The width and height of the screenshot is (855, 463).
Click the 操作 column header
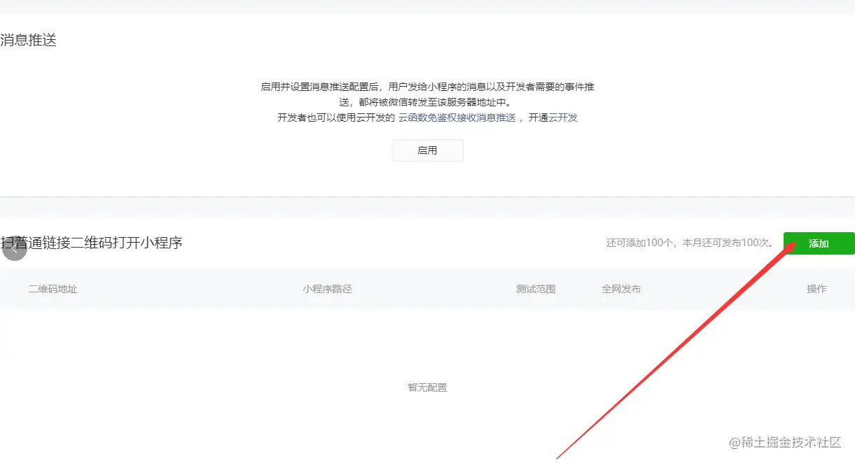point(816,289)
